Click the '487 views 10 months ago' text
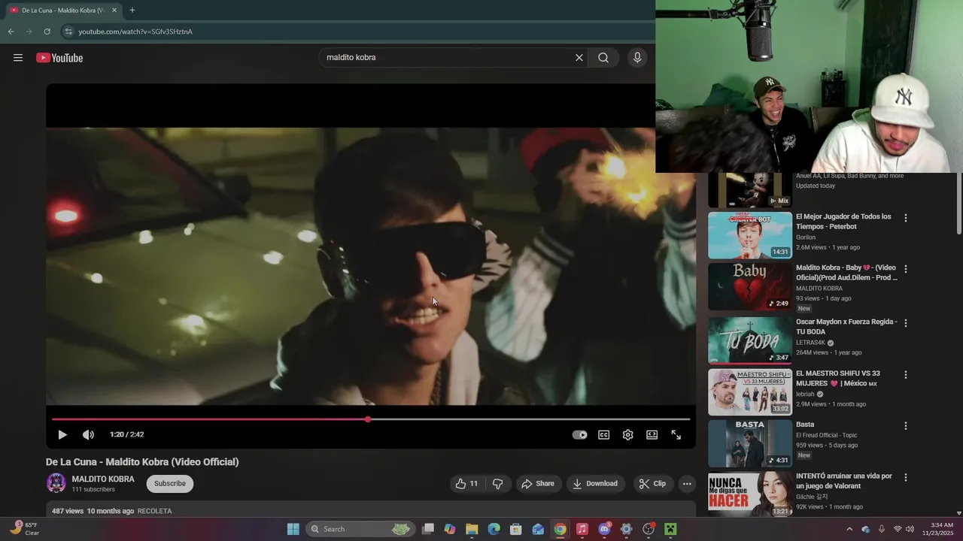This screenshot has height=541, width=963. (x=93, y=511)
